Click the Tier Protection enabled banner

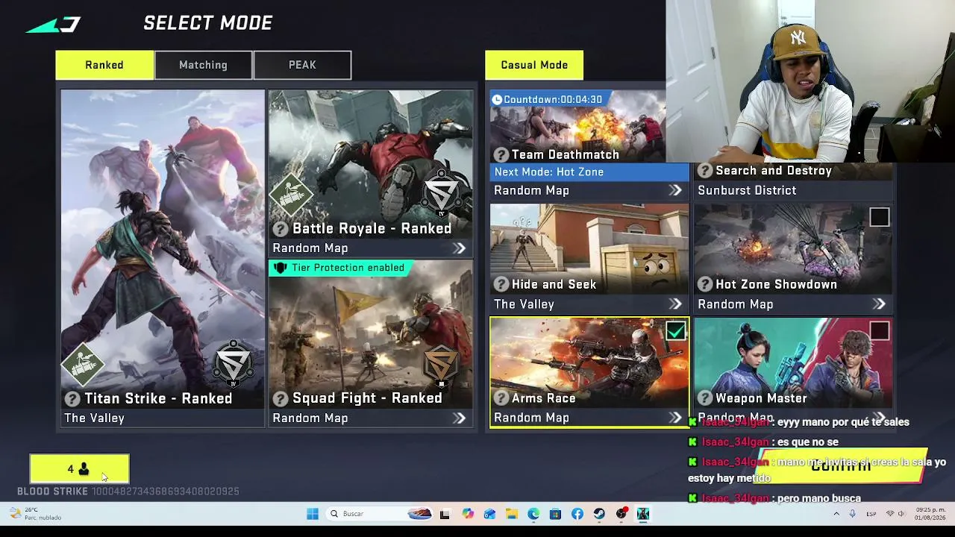[x=340, y=268]
